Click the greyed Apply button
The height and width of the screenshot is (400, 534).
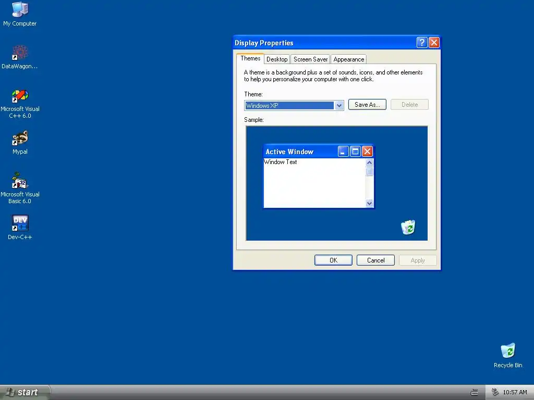pos(418,260)
